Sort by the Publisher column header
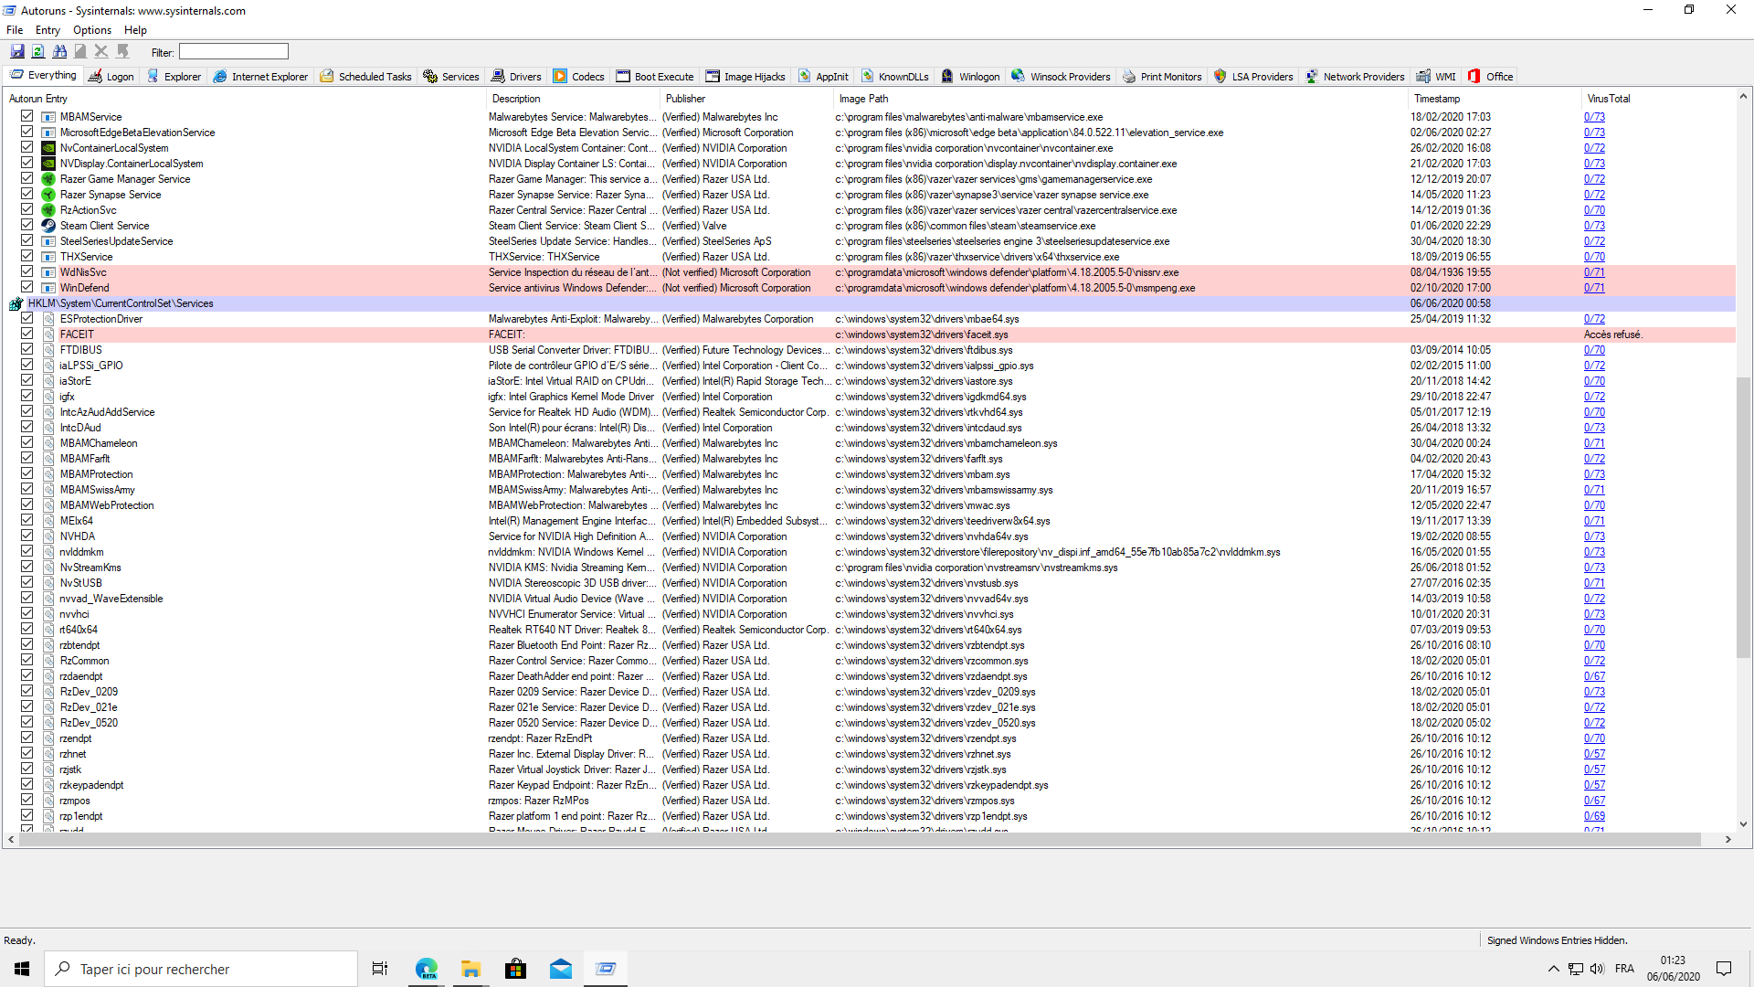Viewport: 1754px width, 987px height. [x=685, y=99]
